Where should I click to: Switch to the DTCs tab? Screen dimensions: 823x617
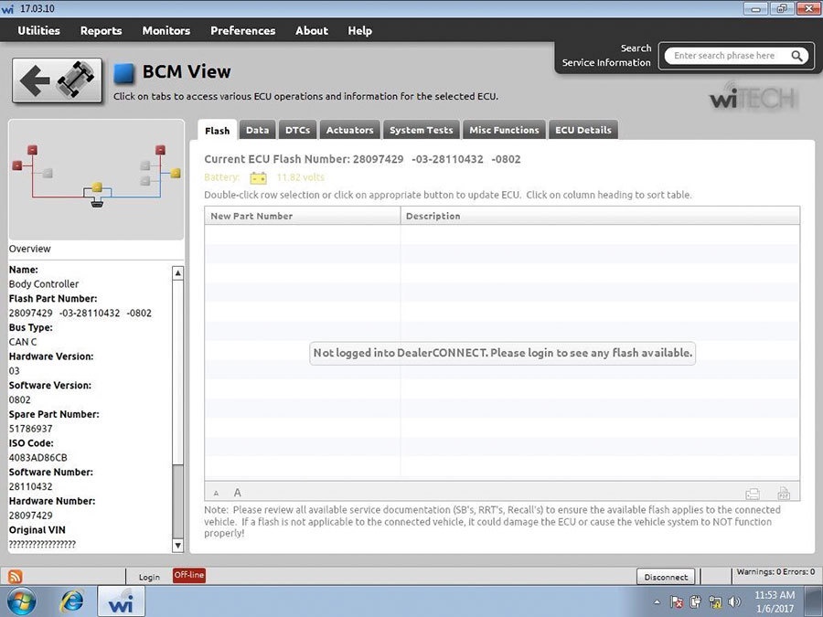(297, 130)
